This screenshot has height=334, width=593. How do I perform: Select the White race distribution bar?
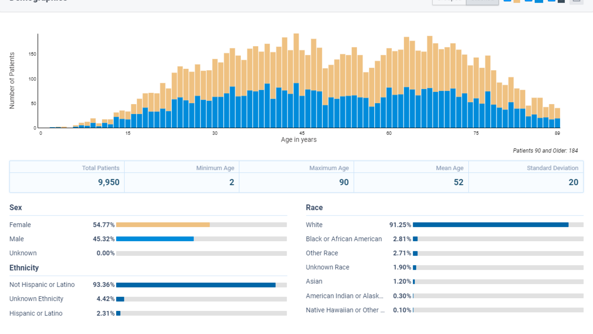(491, 224)
